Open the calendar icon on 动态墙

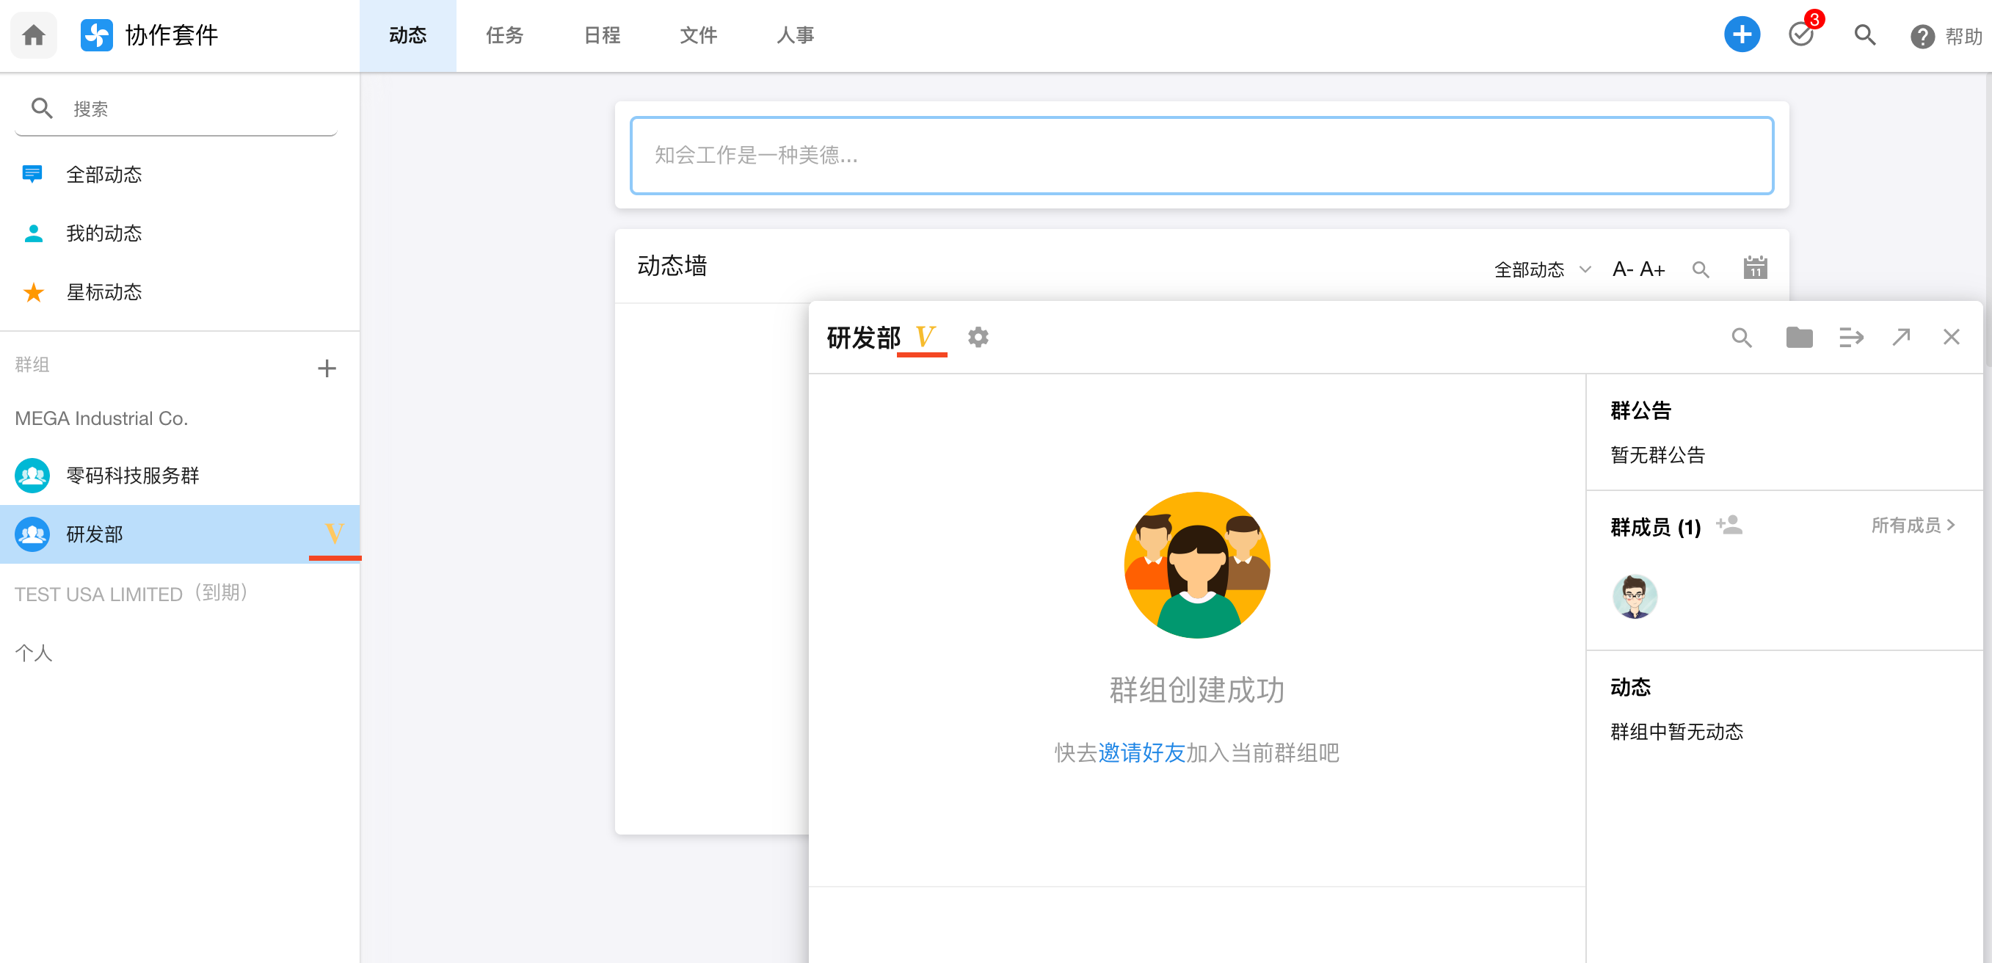(x=1755, y=269)
